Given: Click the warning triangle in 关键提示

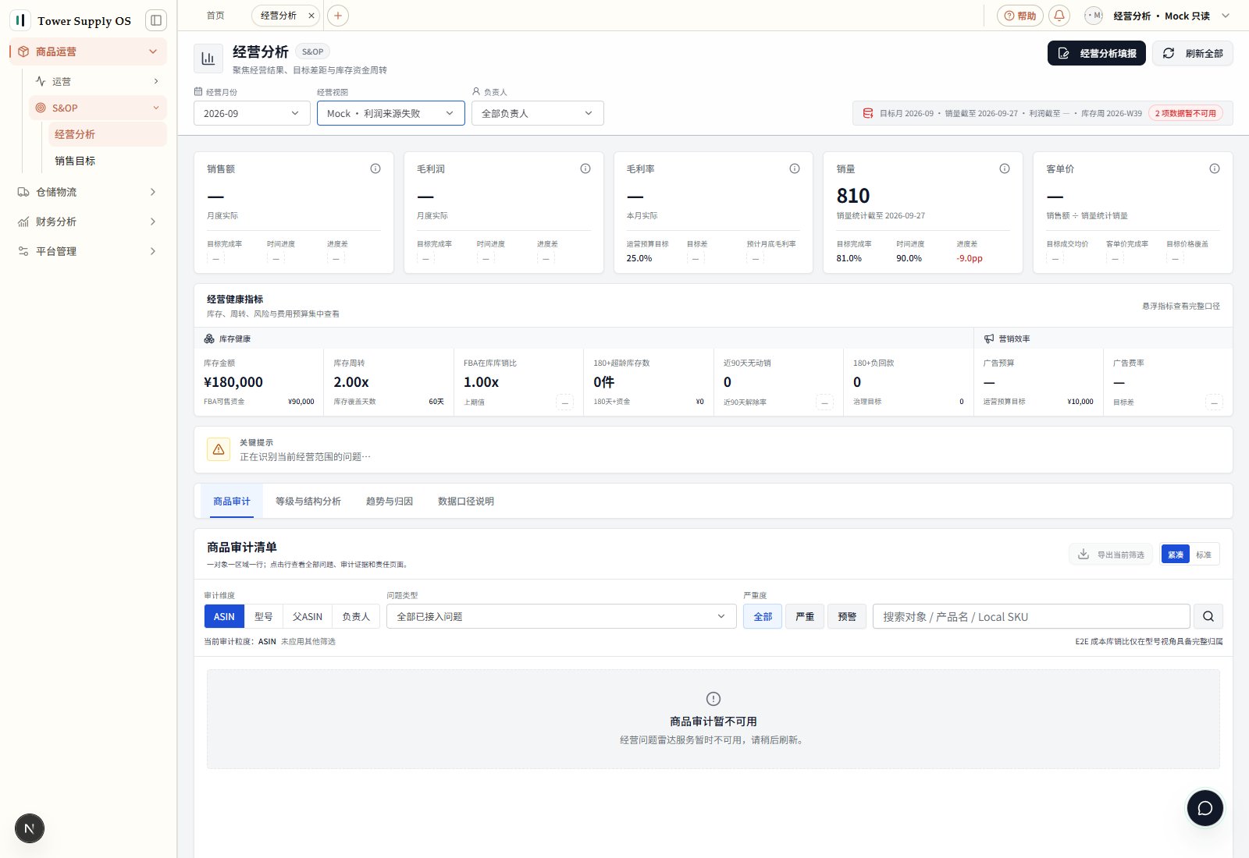Looking at the screenshot, I should coord(219,449).
